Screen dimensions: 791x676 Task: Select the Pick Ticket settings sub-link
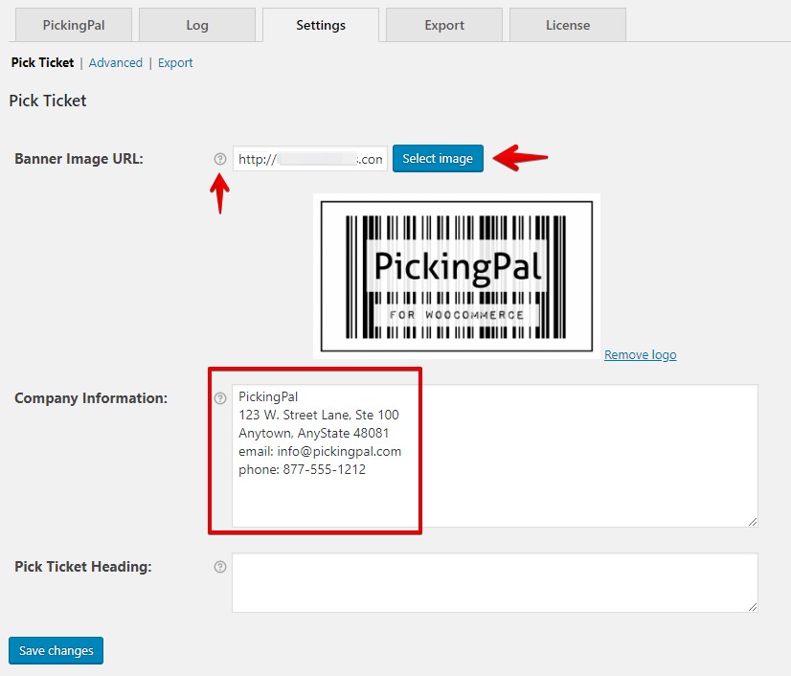[42, 62]
